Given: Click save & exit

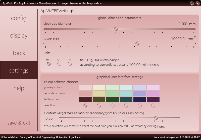Looking at the screenshot, I should 19,123.
